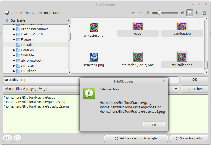This screenshot has width=211, height=145.
Task: Click the clipboard icon at bottom left
Action: [x=18, y=138]
